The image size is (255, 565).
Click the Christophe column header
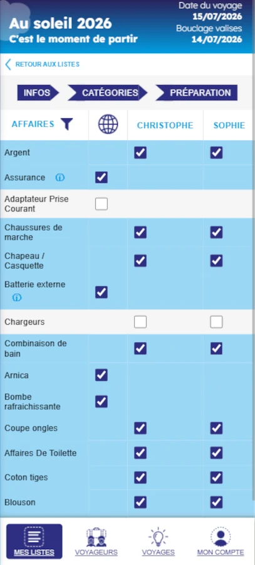pyautogui.click(x=165, y=125)
